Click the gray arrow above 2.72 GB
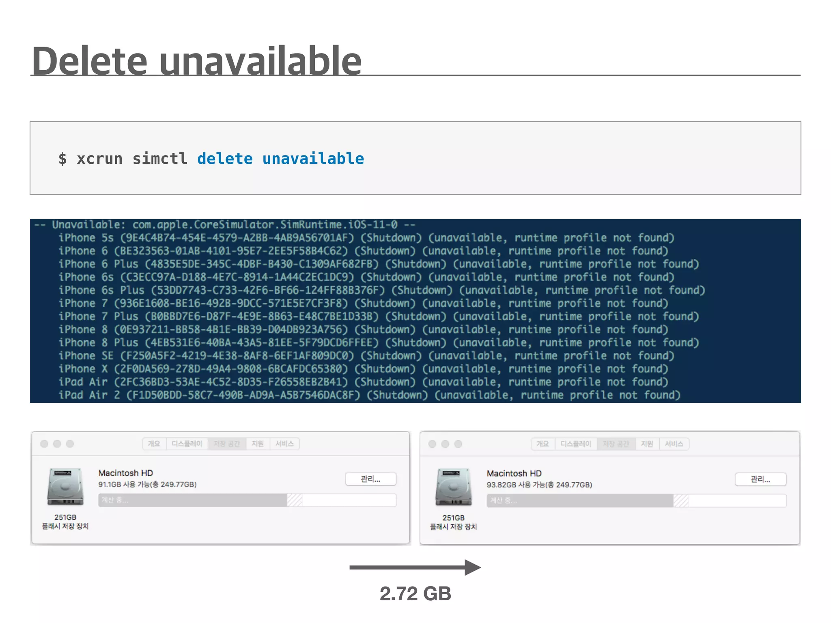This screenshot has height=623, width=831. (x=415, y=567)
